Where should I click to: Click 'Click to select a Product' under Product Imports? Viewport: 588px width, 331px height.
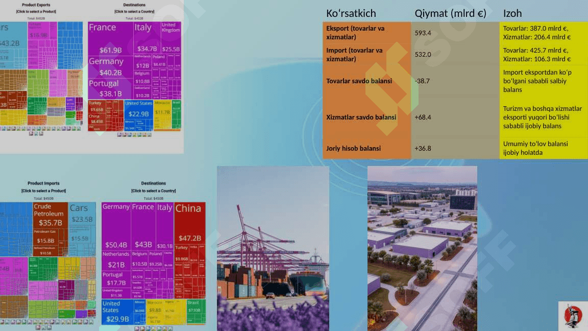click(43, 191)
